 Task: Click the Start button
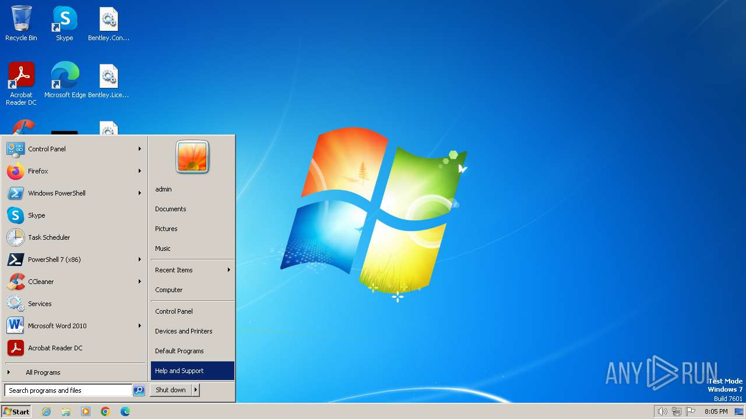(x=16, y=411)
